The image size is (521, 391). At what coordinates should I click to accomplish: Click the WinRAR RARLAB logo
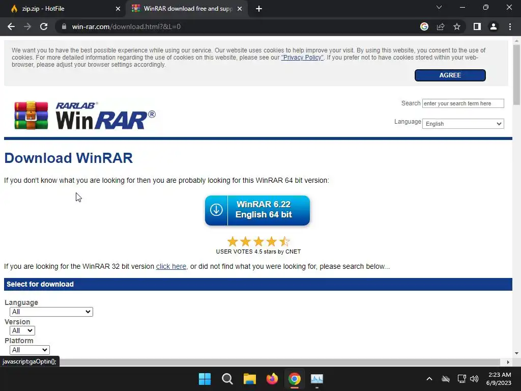[x=85, y=116]
